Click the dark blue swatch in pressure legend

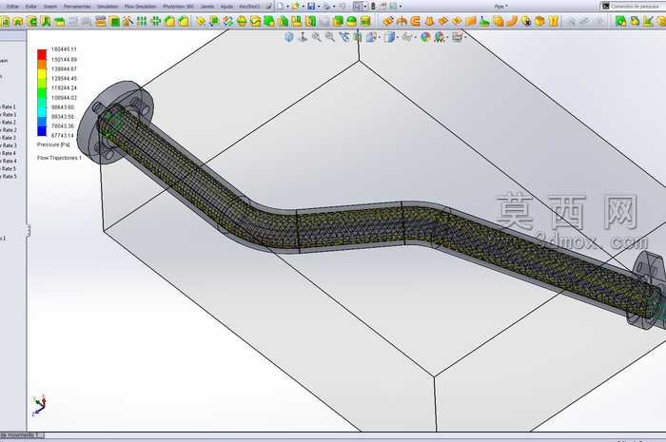pyautogui.click(x=42, y=131)
